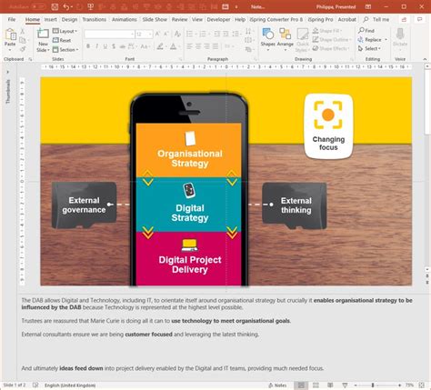Open the iSpring Converter Pro 8 tab

[276, 19]
